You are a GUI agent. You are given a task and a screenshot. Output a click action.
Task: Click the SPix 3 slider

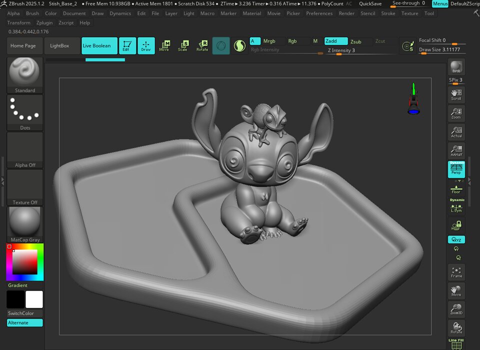455,80
